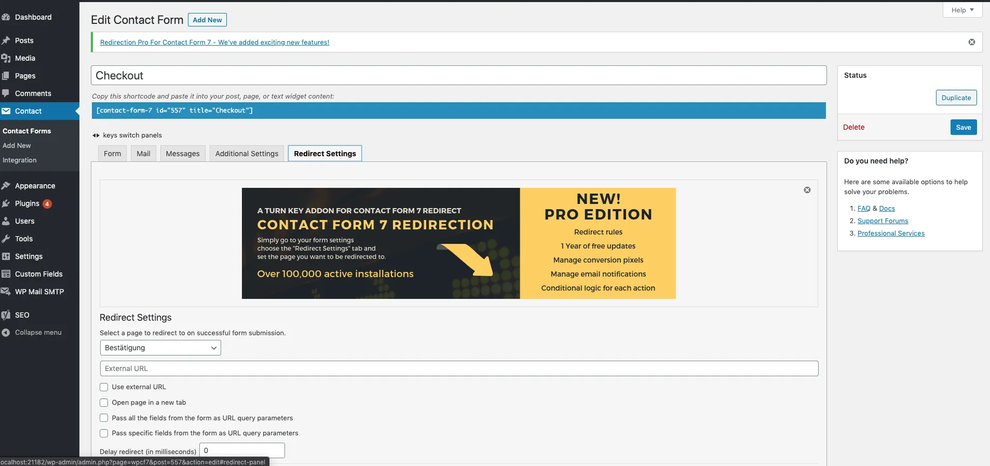990x466 pixels.
Task: Click the Custom Fields icon
Action: point(6,274)
